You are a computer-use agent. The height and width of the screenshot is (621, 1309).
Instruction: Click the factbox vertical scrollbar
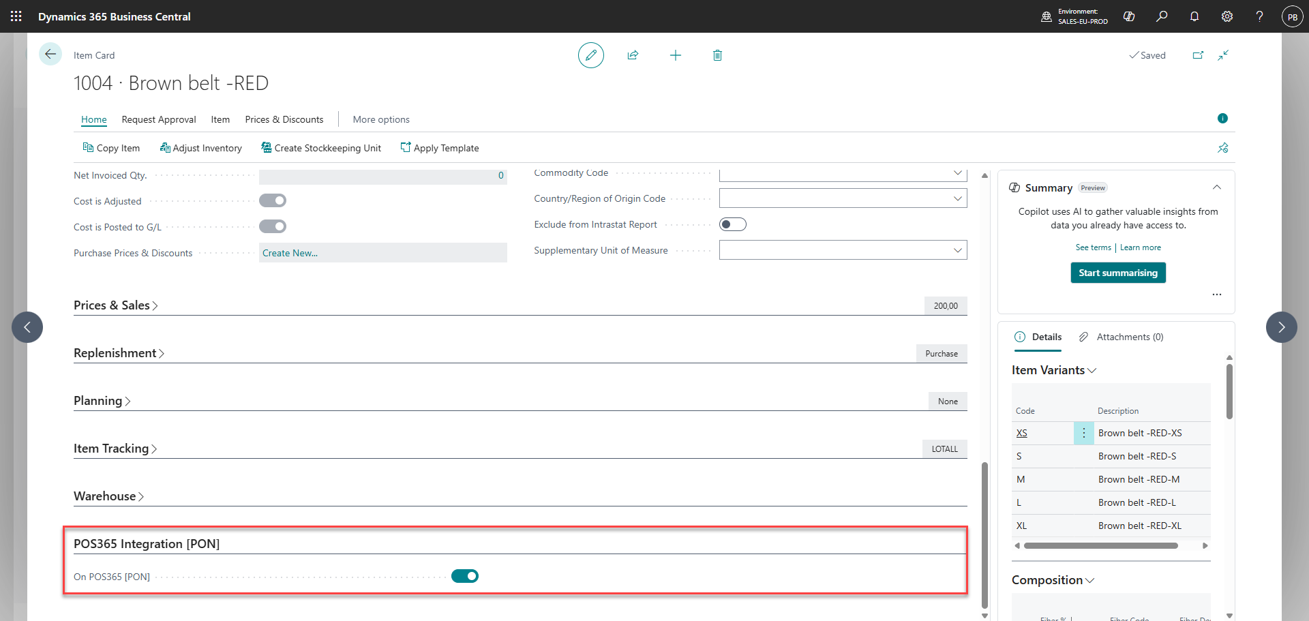(x=1229, y=391)
